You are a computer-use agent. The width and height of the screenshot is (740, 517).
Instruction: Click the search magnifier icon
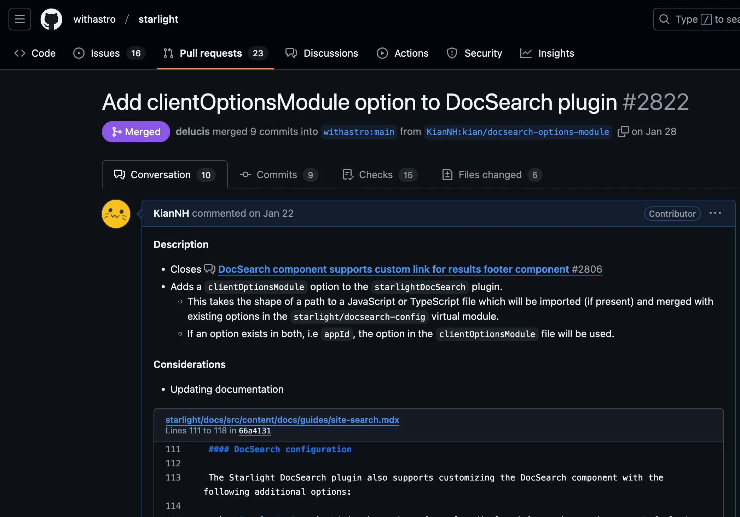point(664,19)
